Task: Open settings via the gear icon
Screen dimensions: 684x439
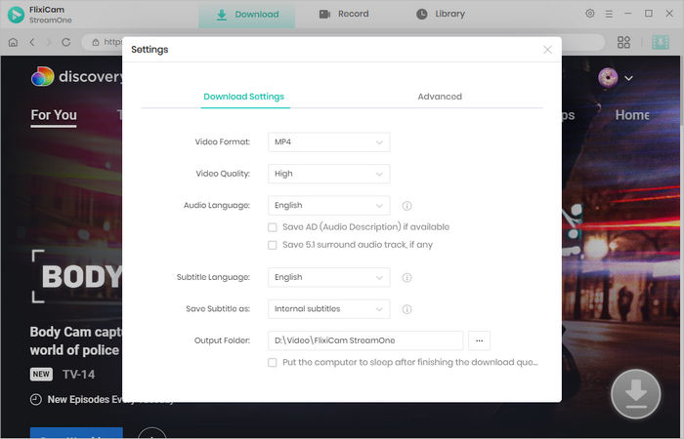Action: [590, 14]
